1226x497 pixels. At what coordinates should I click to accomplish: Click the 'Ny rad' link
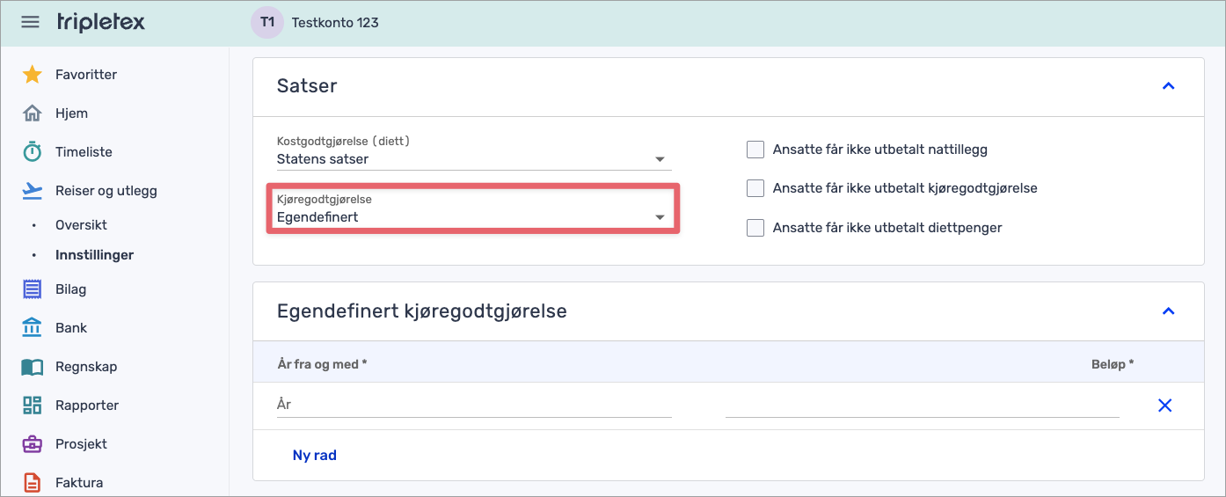pyautogui.click(x=314, y=456)
